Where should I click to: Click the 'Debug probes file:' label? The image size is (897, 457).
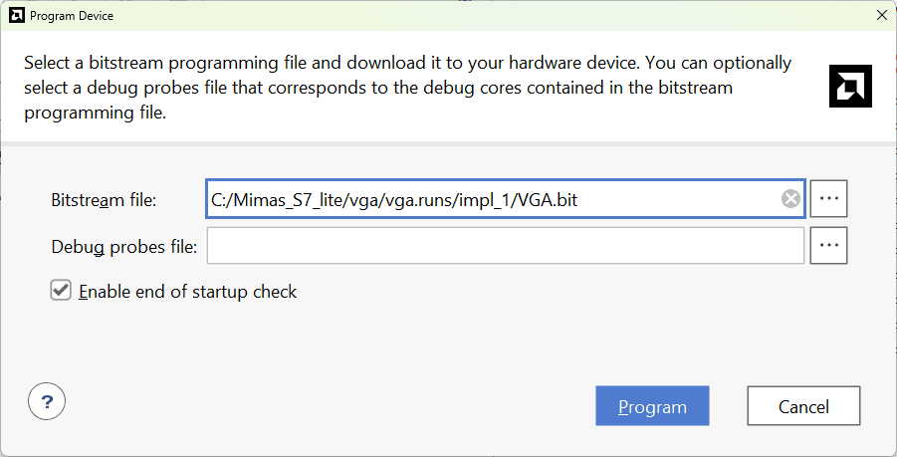tap(123, 246)
